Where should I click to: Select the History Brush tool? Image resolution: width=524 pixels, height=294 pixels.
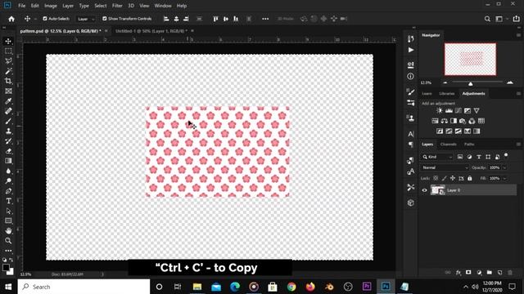pyautogui.click(x=8, y=141)
